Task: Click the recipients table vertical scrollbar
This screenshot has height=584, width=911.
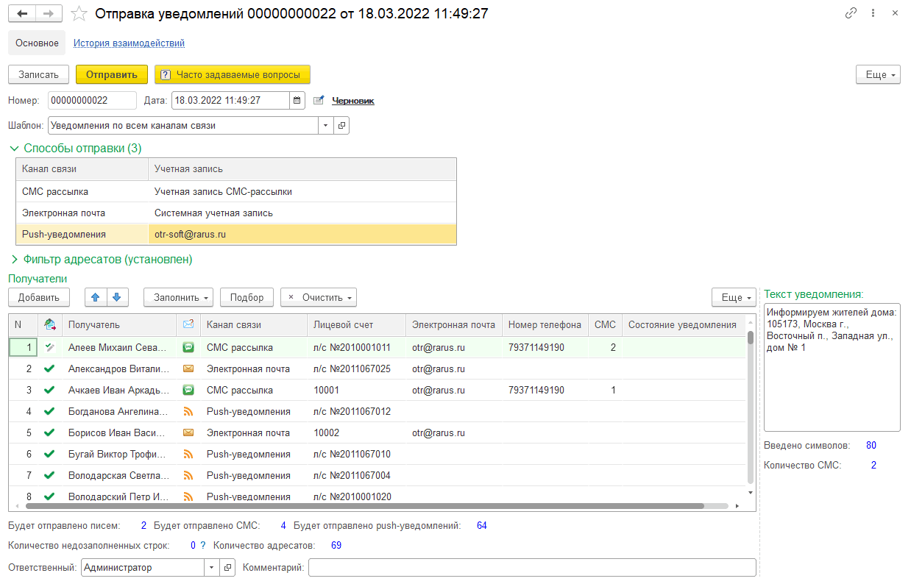Action: (751, 338)
